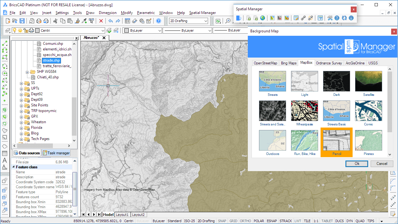Toggle DYN in the status bar
Screen dimensions: 398x224
coord(349,221)
